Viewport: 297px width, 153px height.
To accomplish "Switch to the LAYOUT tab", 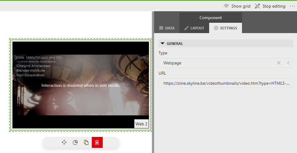I will click(x=194, y=28).
